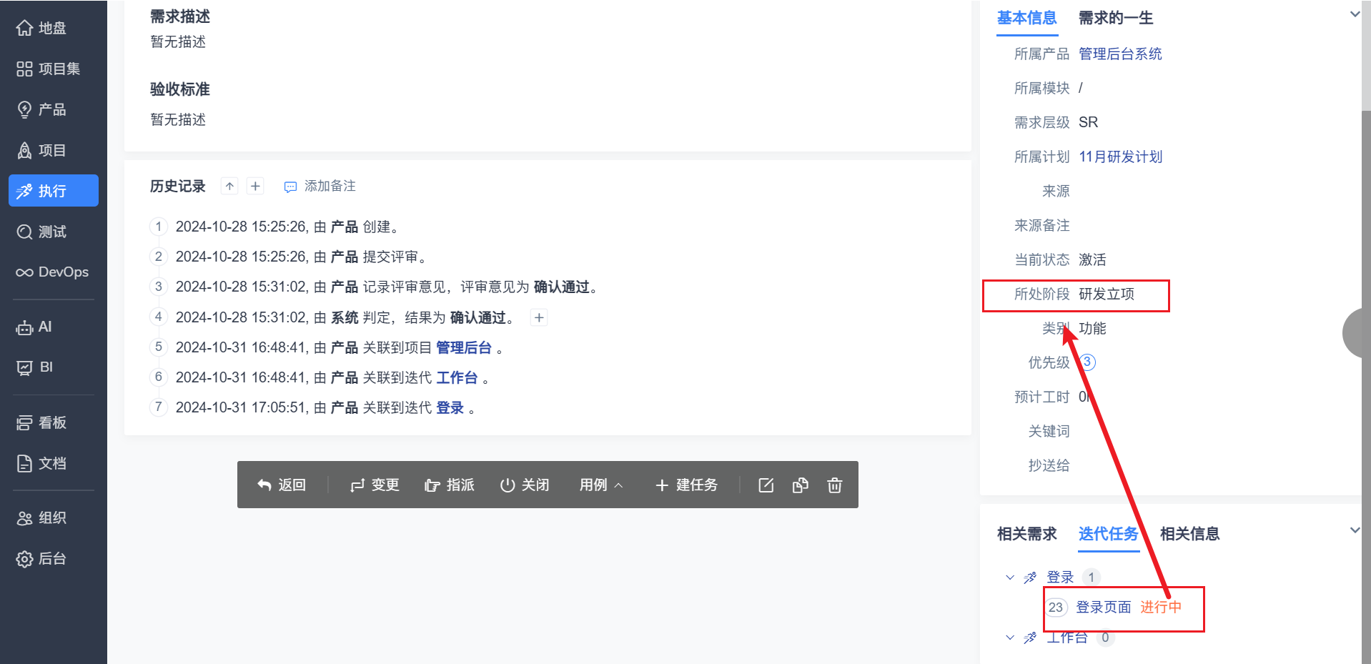Click the copy story icon in toolbar
Screen dimensions: 1371x664
click(800, 485)
